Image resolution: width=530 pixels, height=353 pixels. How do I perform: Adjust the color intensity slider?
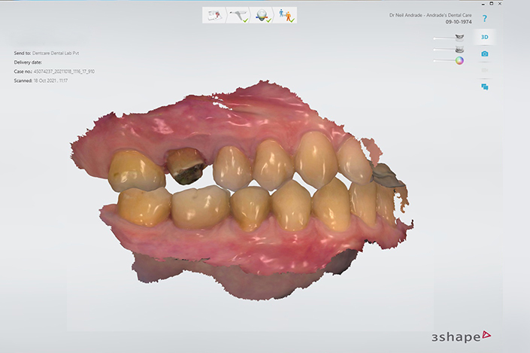click(x=442, y=61)
